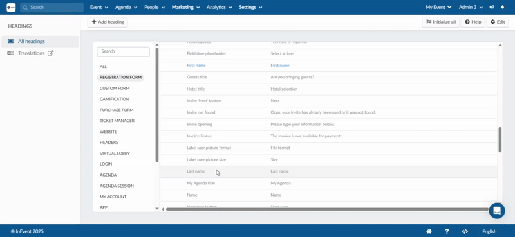Screen dimensions: 515x237
Task: Select the VIRTUAL LOBBY category
Action: pyautogui.click(x=115, y=153)
